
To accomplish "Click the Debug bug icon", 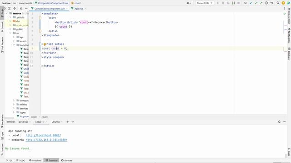I will [x=223, y=3].
